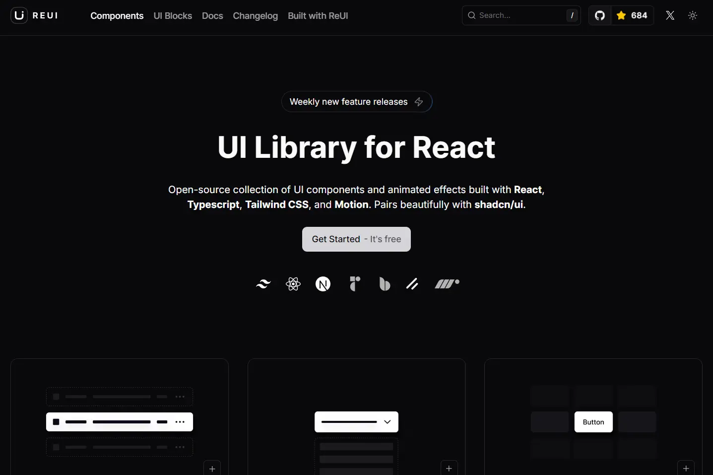
Task: Click the React atom logo icon
Action: [293, 284]
